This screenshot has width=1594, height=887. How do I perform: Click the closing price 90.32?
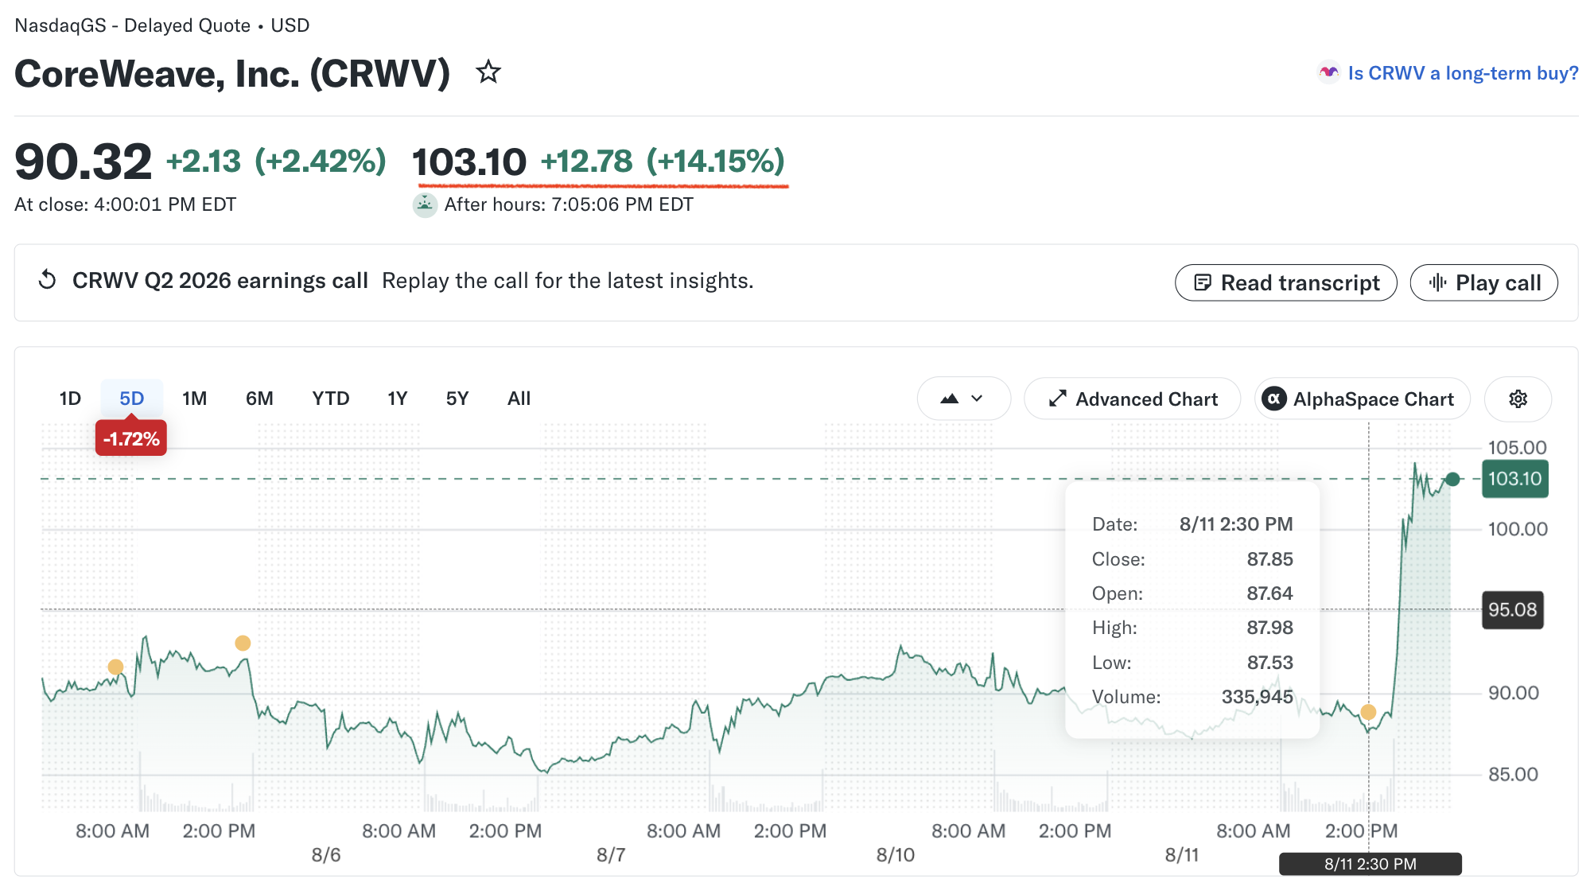[84, 161]
